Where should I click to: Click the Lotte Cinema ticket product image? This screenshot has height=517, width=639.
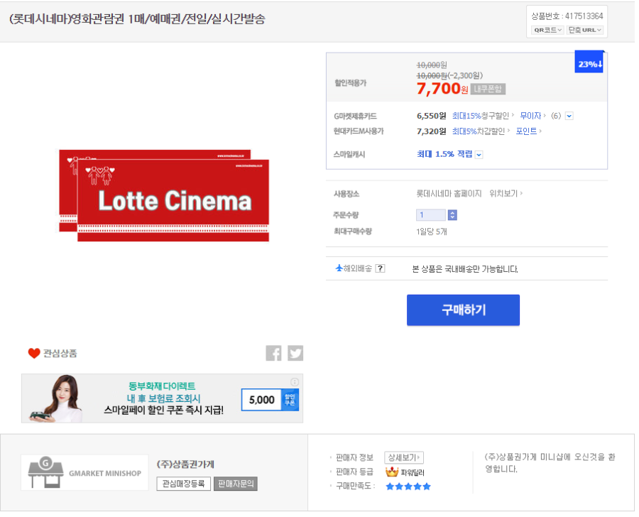click(163, 195)
